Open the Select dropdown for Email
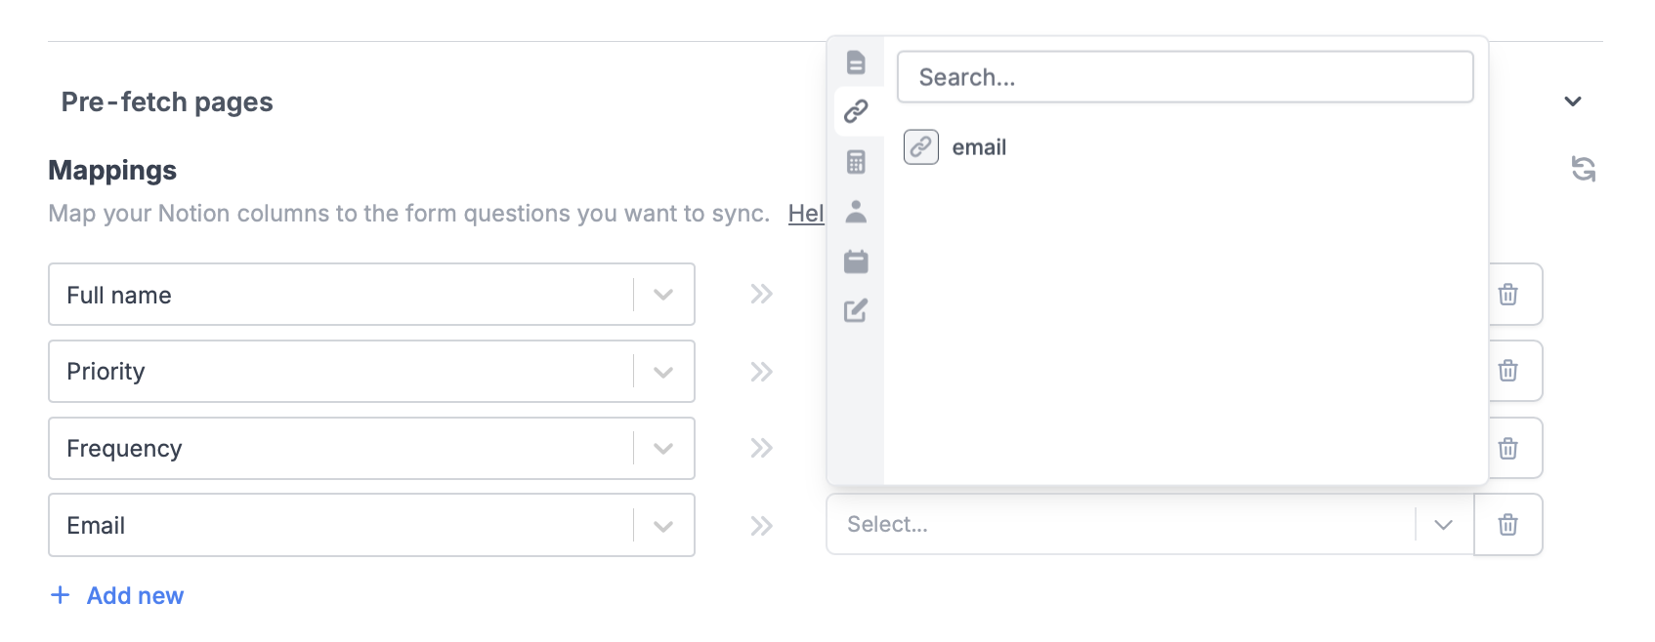 [1442, 525]
